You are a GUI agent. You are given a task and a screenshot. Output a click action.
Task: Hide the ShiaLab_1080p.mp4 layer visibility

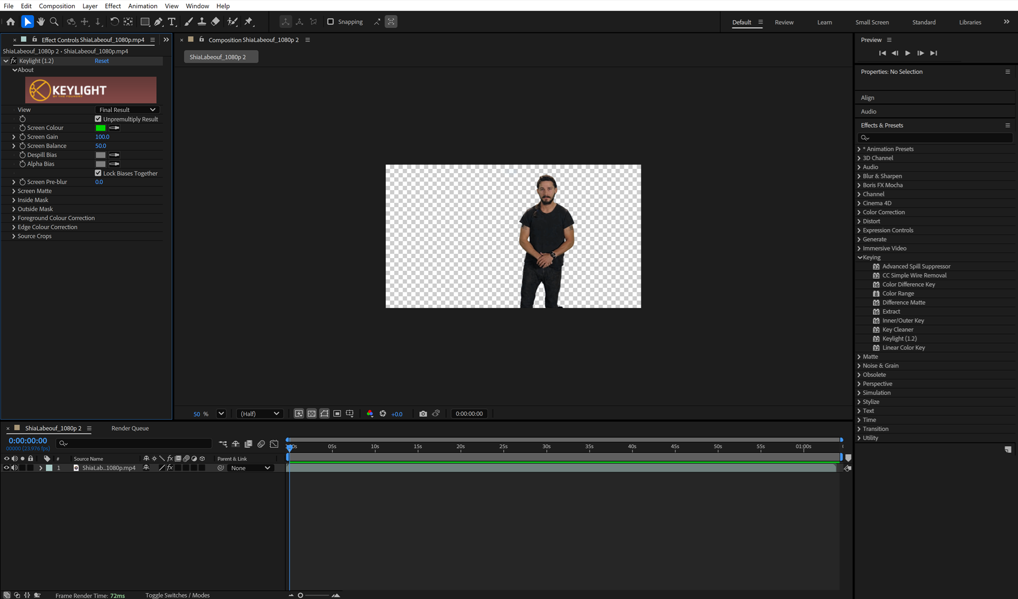pyautogui.click(x=6, y=468)
